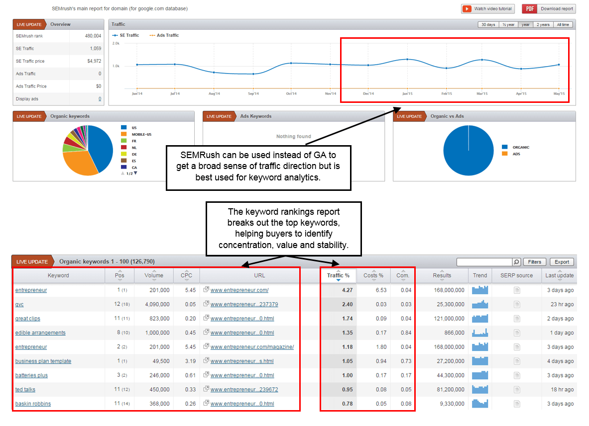This screenshot has width=589, height=426.
Task: Next legend page arrow in Organic keywords
Action: coord(135,173)
